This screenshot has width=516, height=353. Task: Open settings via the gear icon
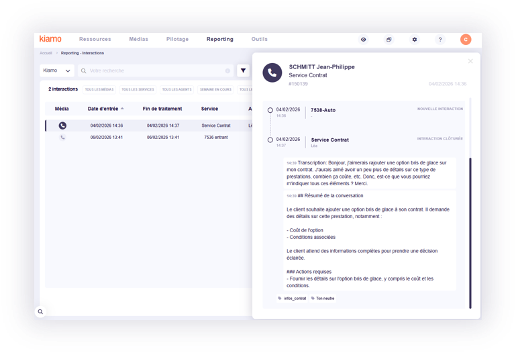pyautogui.click(x=415, y=40)
